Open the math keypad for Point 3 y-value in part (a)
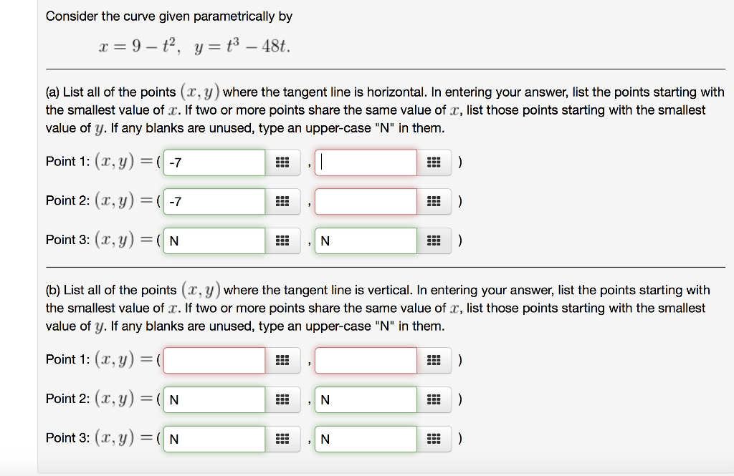Image resolution: width=734 pixels, height=476 pixels. click(434, 241)
